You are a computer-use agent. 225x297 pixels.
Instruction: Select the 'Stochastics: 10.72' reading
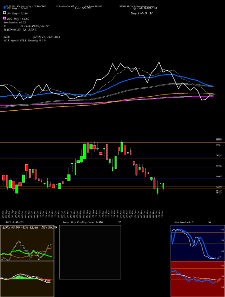(14, 22)
